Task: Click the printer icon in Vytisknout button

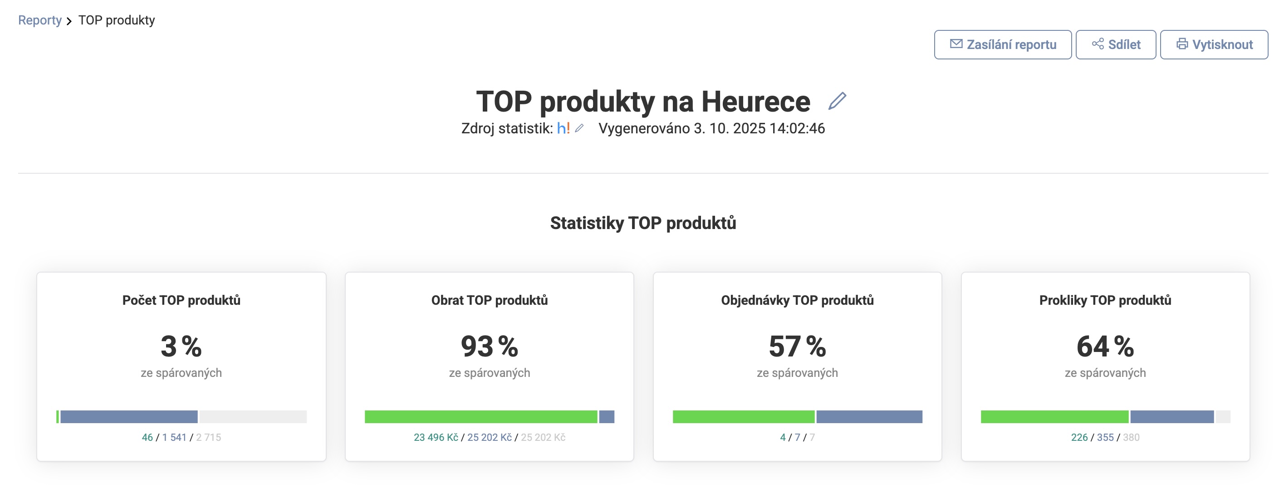Action: [1182, 44]
